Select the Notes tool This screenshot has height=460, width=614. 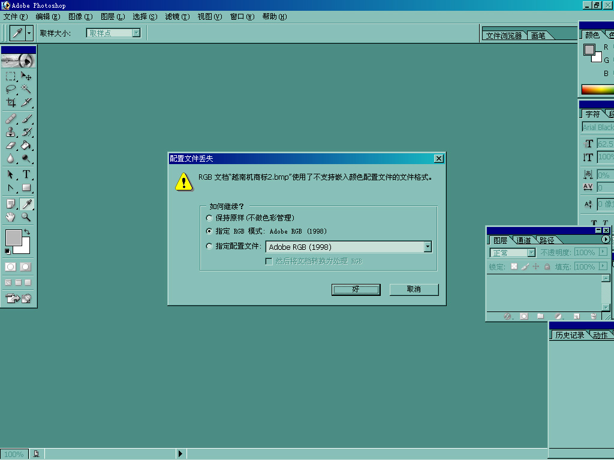[x=11, y=204]
